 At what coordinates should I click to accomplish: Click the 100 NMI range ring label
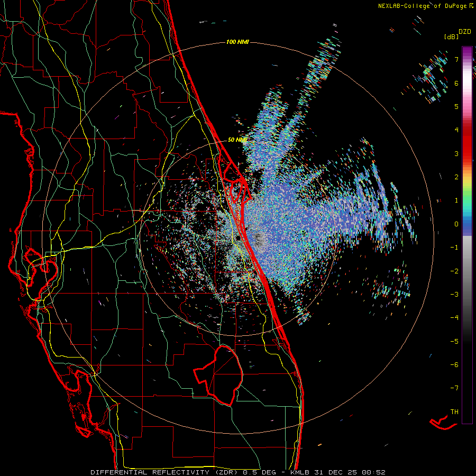pos(237,42)
